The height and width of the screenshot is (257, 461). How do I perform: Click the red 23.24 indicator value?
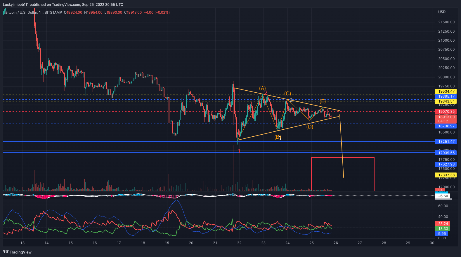coord(443,224)
